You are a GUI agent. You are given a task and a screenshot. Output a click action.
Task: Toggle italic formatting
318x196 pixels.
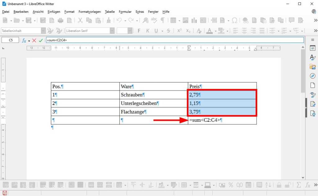(x=148, y=30)
